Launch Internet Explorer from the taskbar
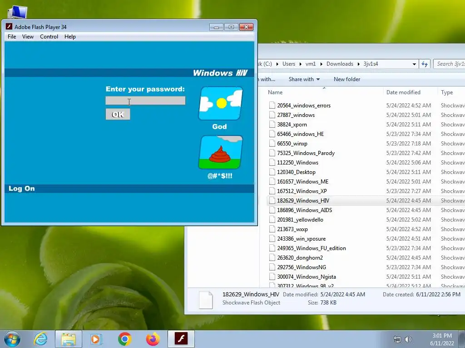 40,339
